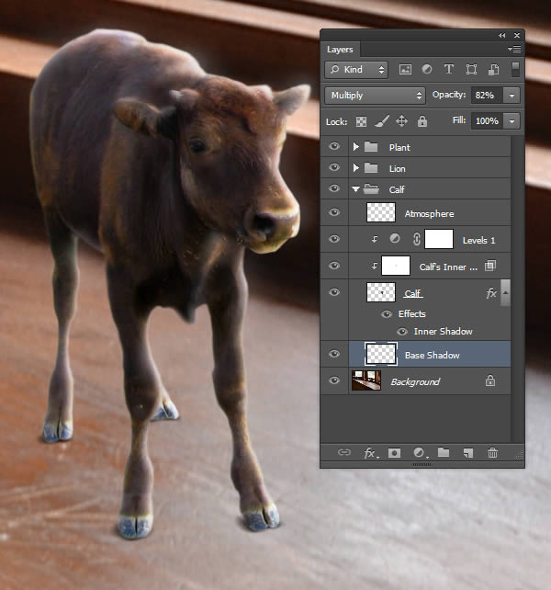Screen dimensions: 551x590
Task: Click the Background layer lock icon
Action: point(490,380)
